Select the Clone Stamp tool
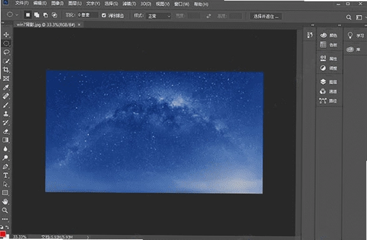 pyautogui.click(x=6, y=114)
